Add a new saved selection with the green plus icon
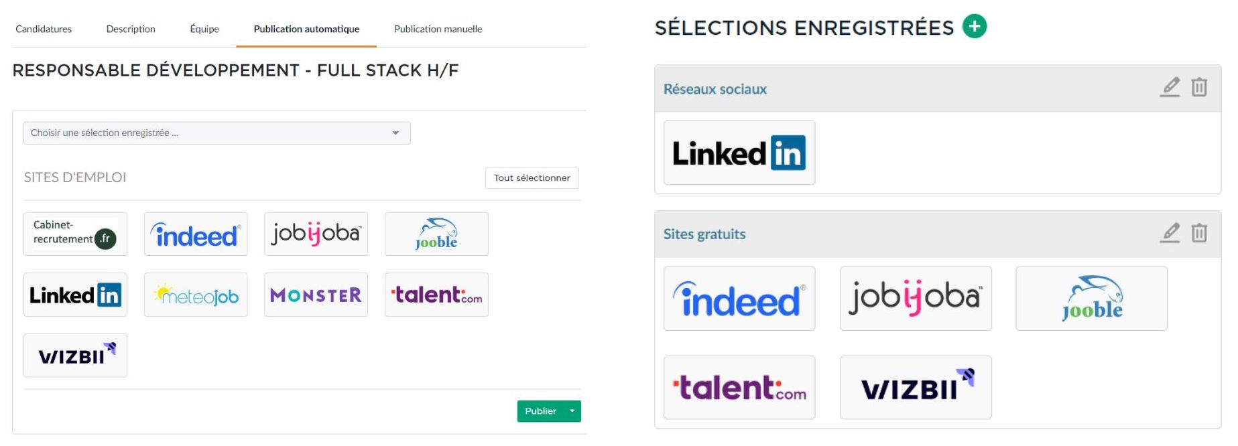 [x=974, y=27]
